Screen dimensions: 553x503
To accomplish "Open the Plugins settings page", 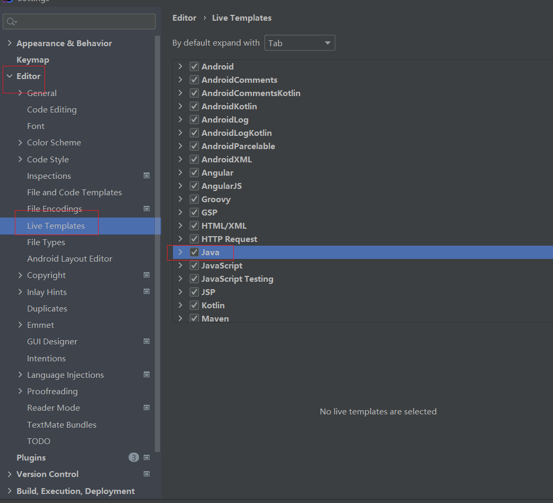I will 31,458.
